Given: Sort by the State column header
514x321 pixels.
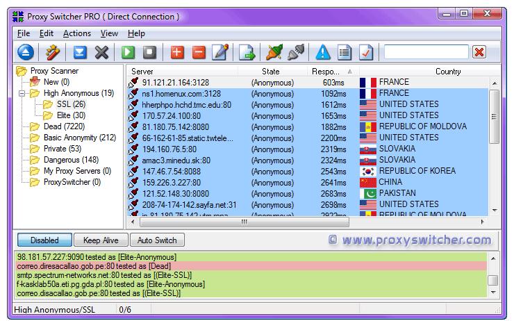Looking at the screenshot, I should 272,71.
